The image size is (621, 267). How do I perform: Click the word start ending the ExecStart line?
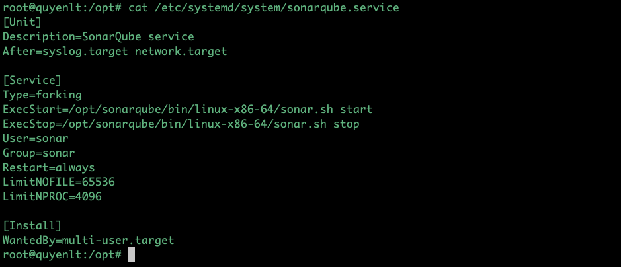tap(356, 110)
